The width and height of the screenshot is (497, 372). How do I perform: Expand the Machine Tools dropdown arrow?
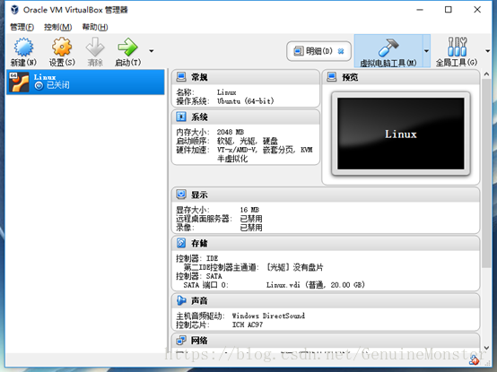pyautogui.click(x=427, y=51)
